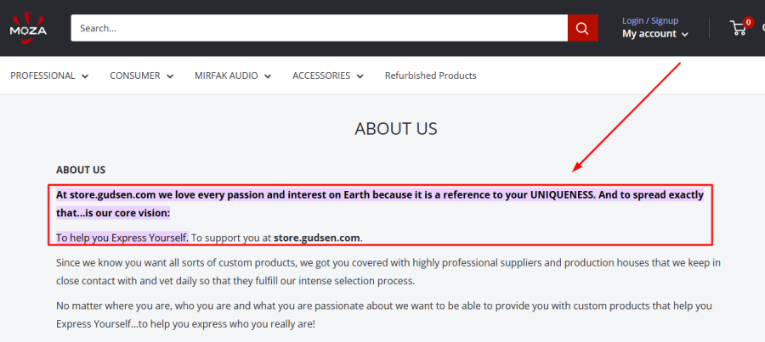Click the large centered ABOUT US heading
Screen dimensions: 765x342
[x=396, y=129]
